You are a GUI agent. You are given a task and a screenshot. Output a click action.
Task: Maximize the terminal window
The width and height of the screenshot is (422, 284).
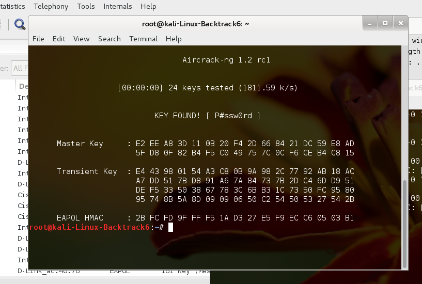pyautogui.click(x=385, y=23)
